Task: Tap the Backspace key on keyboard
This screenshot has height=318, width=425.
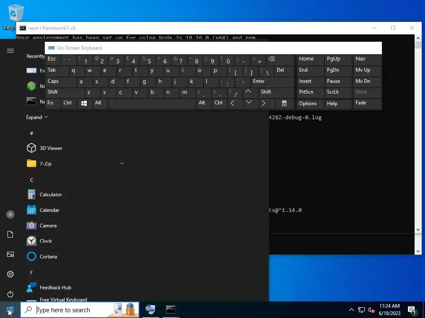Action: pyautogui.click(x=280, y=60)
